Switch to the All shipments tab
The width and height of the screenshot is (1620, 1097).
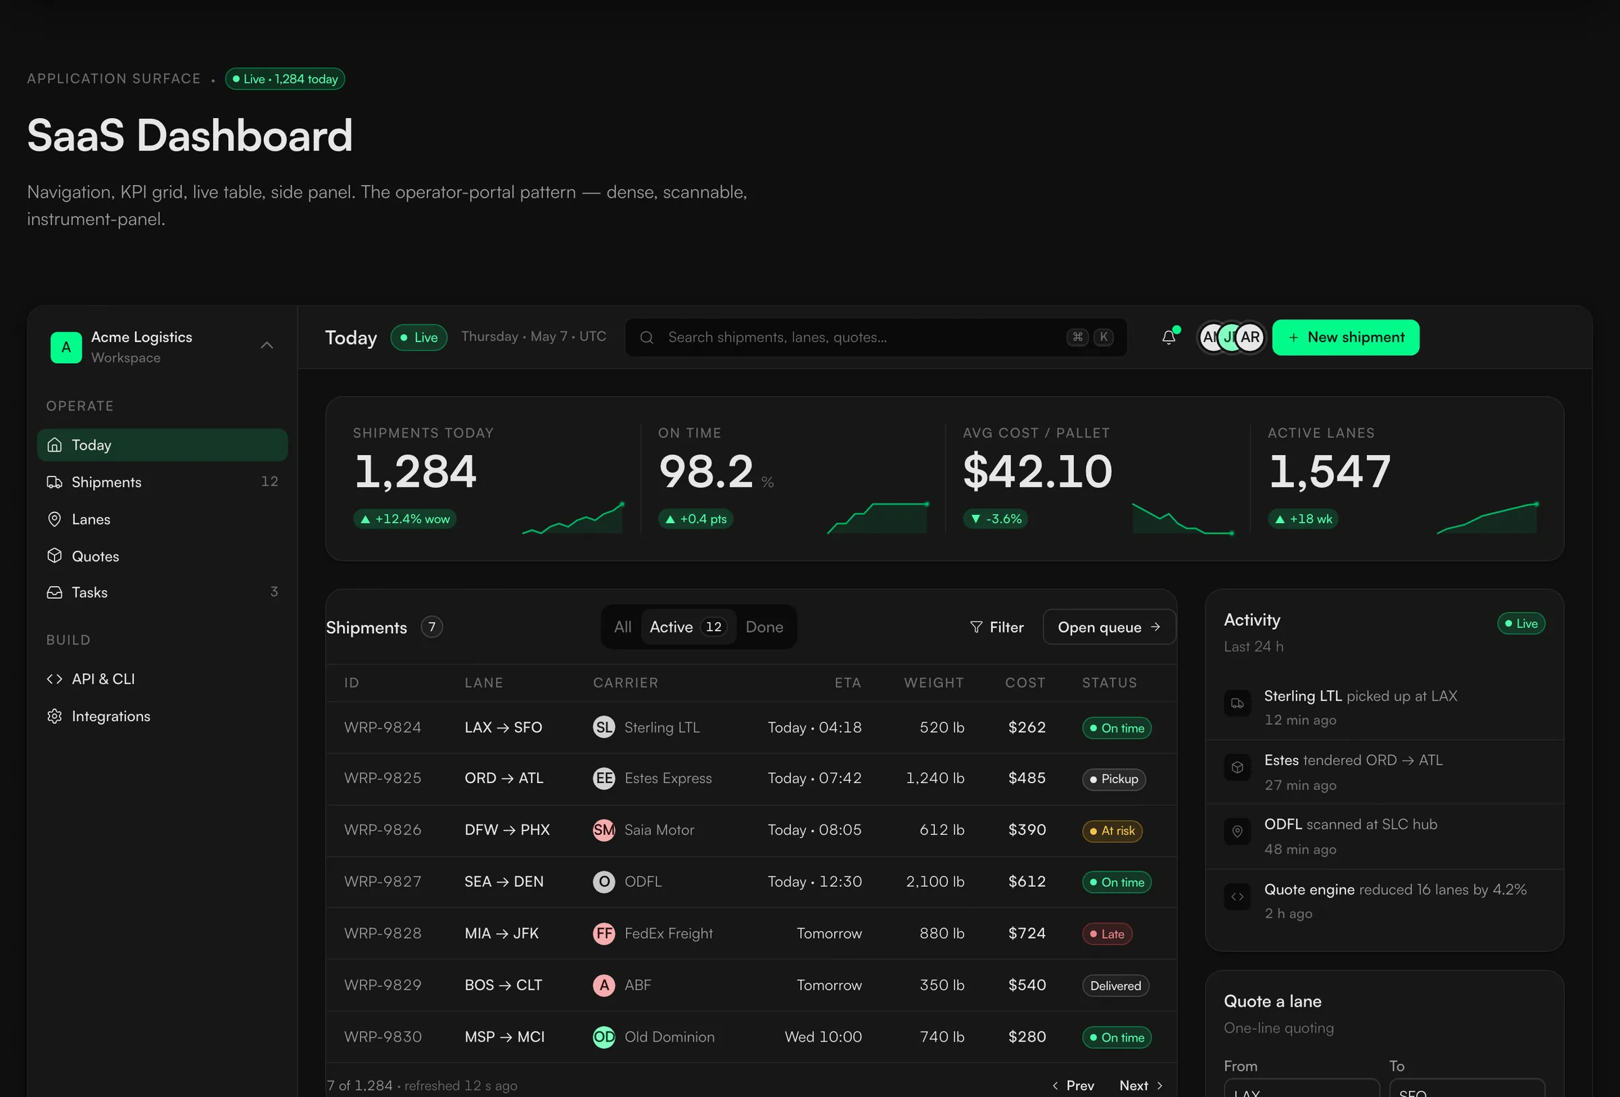[x=622, y=626]
